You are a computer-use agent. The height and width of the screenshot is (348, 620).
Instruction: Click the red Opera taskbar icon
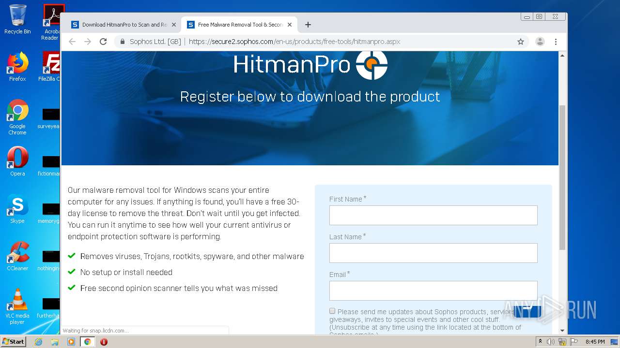click(x=104, y=342)
